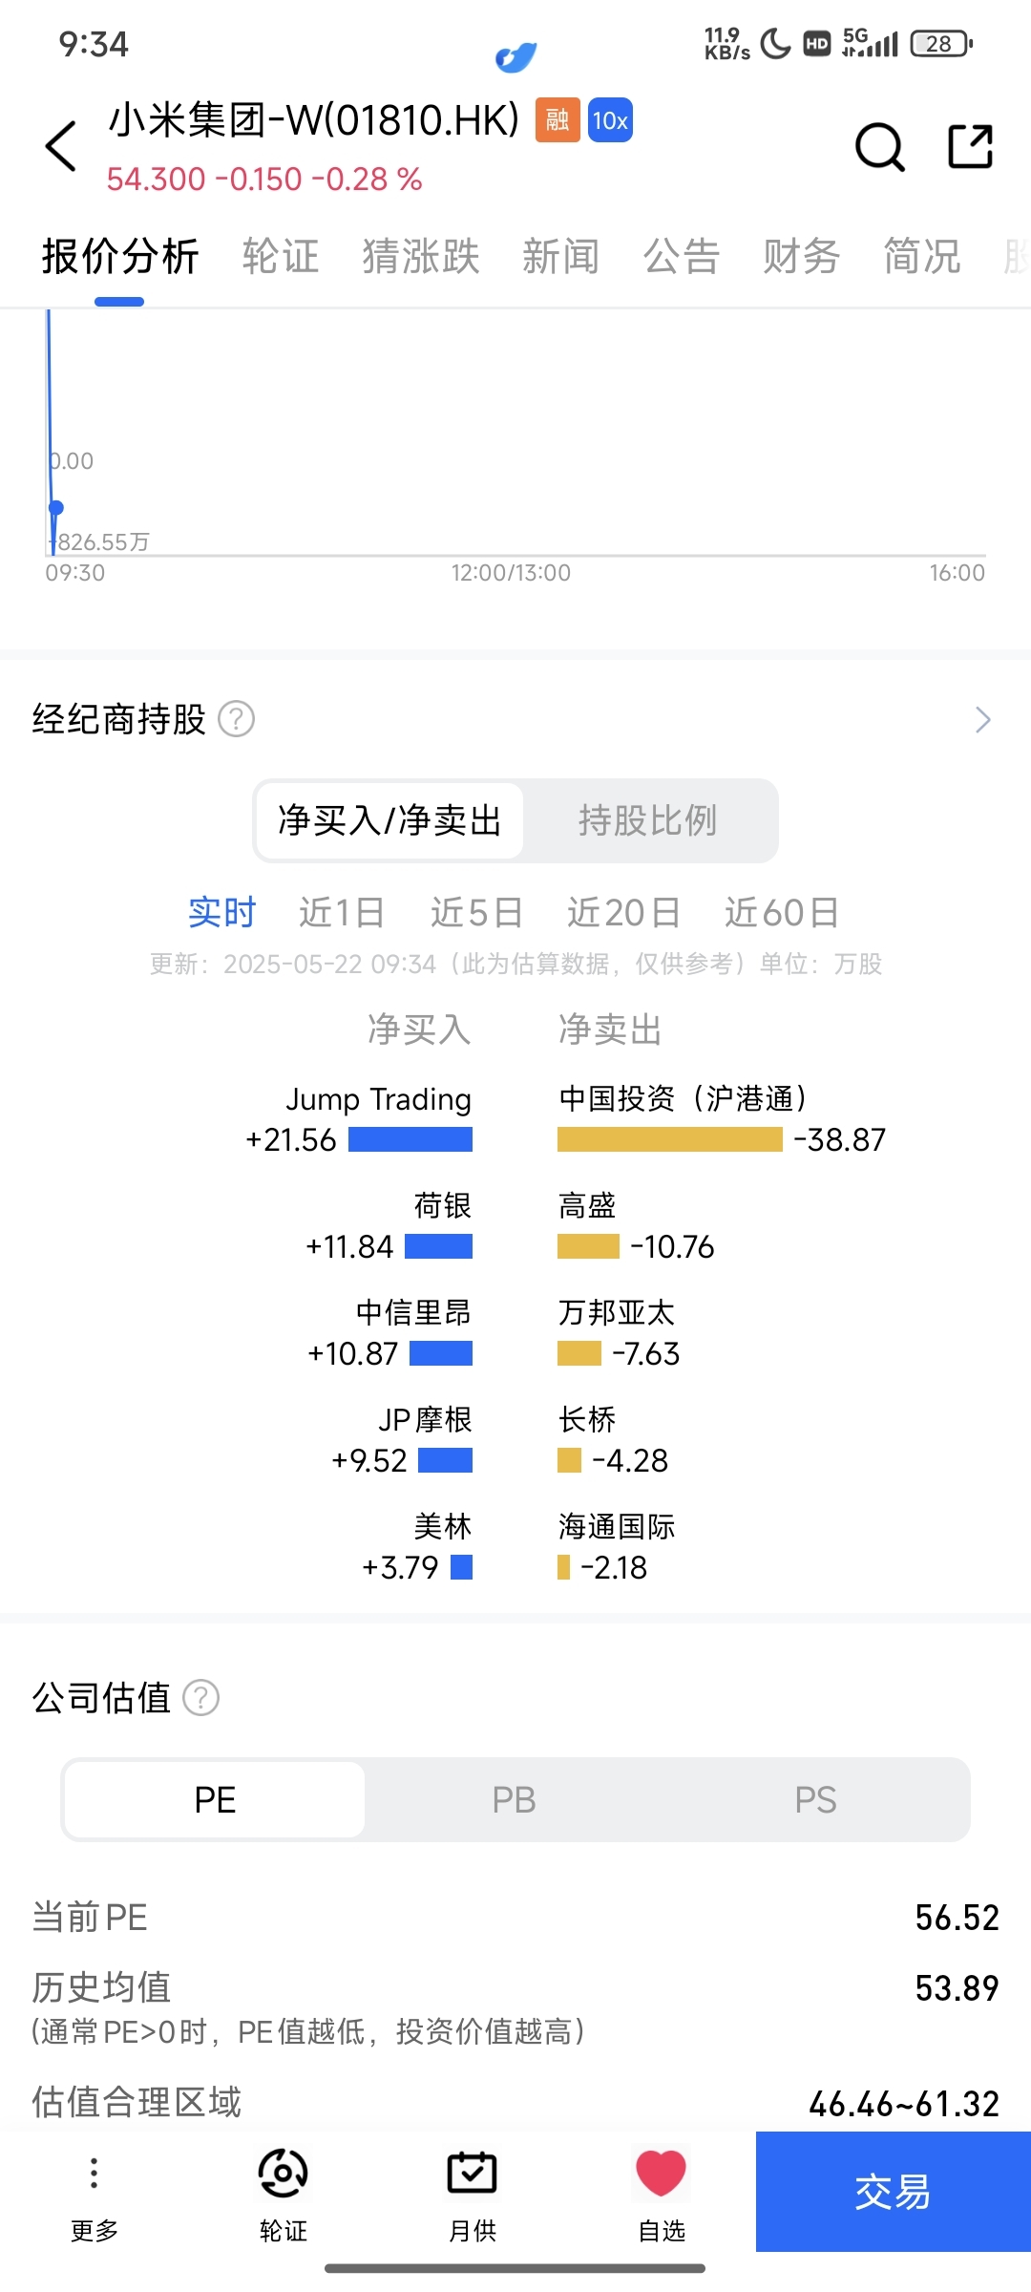
Task: Switch to 持股比例 segment
Action: pos(648,820)
